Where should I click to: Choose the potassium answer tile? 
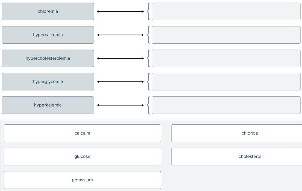82,180
